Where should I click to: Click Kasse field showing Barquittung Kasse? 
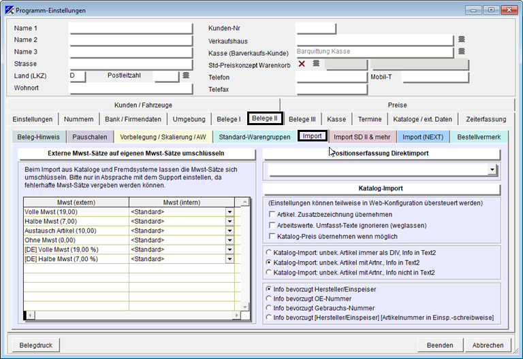pos(375,52)
